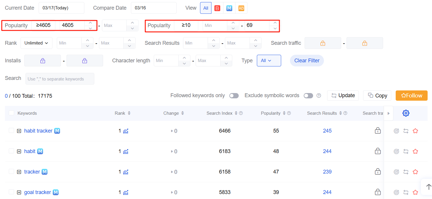Increase the 4605 popularity minimum stepper

(x=91, y=23)
